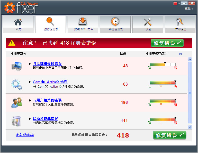Click the banner text 已找到 418 注册表错误
Image resolution: width=198 pixels, height=153 pixels.
point(69,43)
